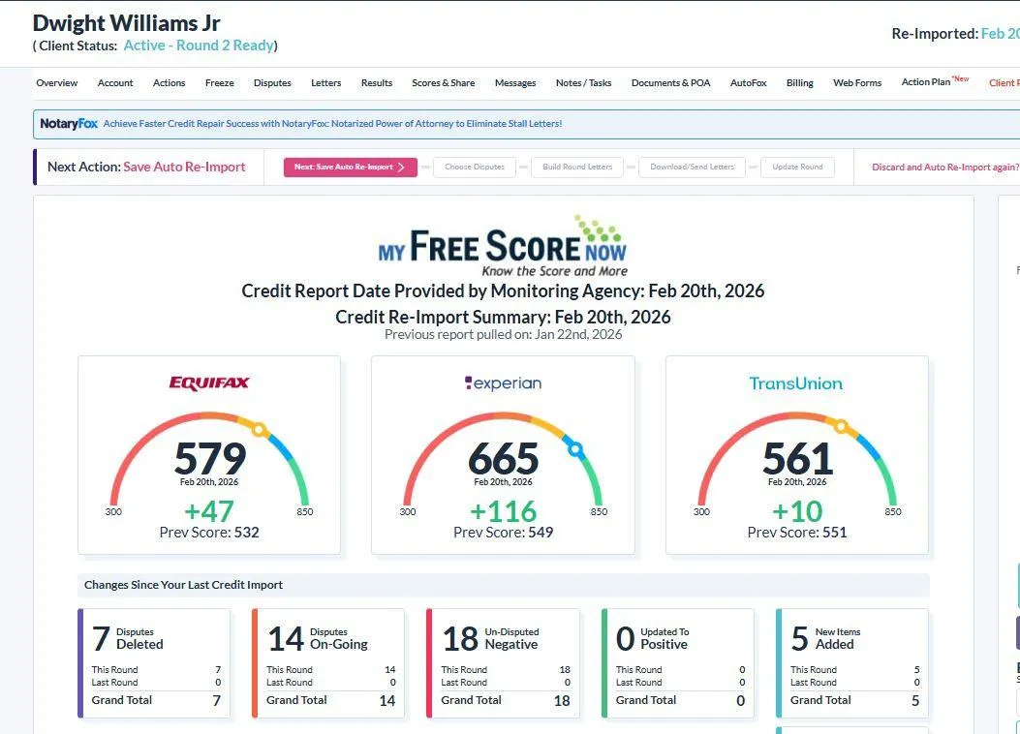The image size is (1020, 734).
Task: Click the Update Round step button
Action: point(797,168)
